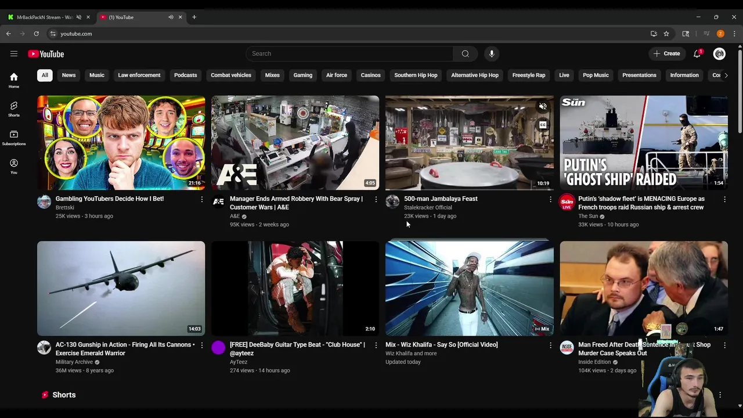Open the You sidebar section
Screen dimensions: 743x418
(14, 166)
